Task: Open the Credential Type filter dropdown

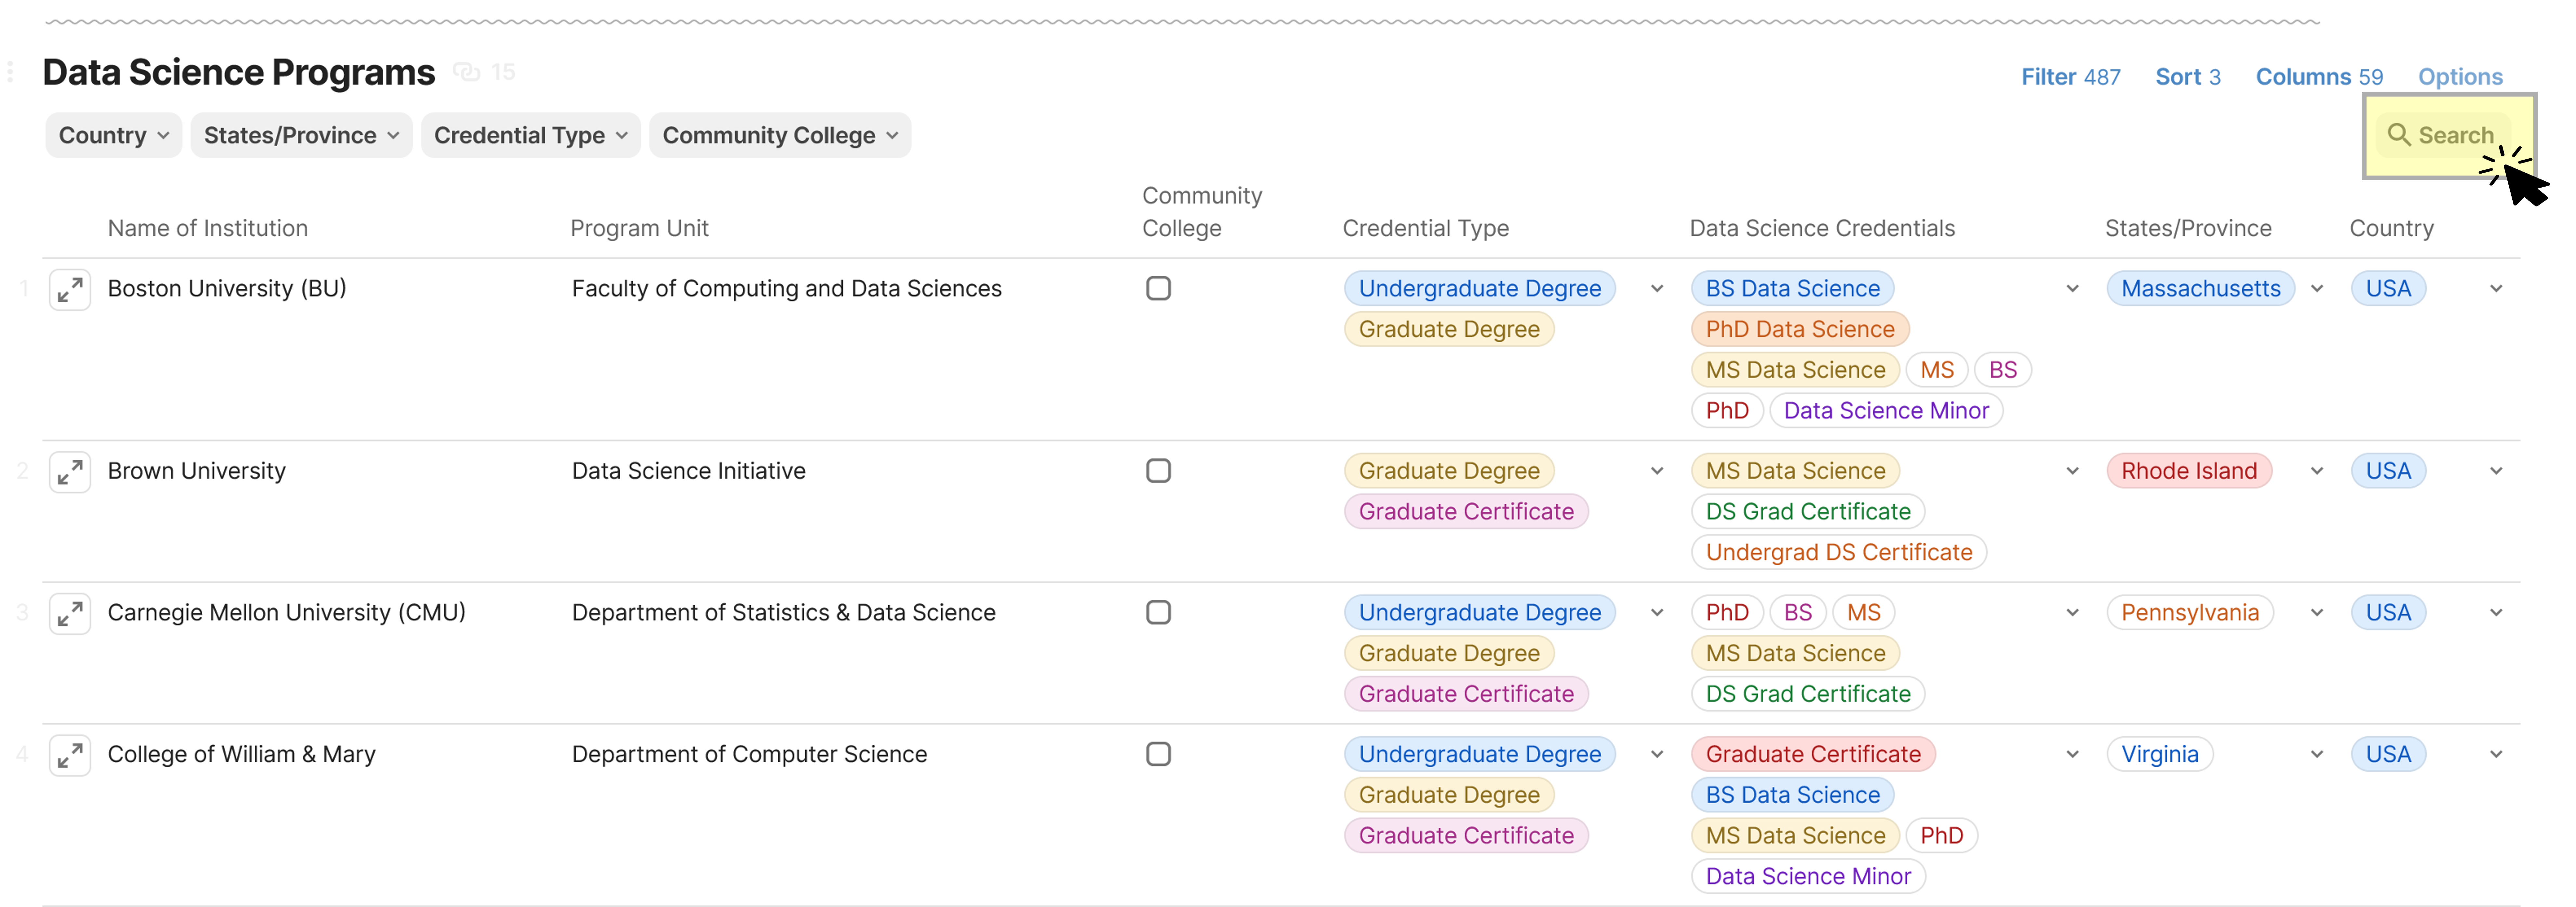Action: point(530,135)
